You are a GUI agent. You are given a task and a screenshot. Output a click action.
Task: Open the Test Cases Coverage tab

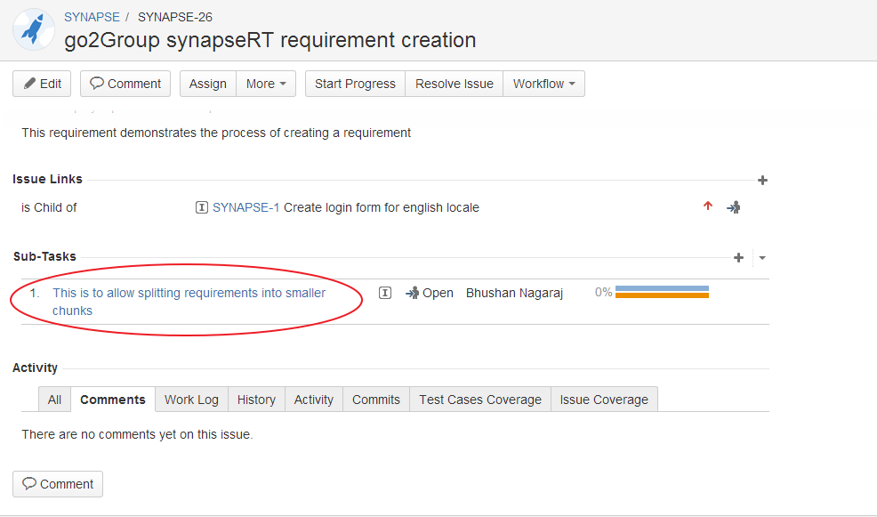coord(480,400)
